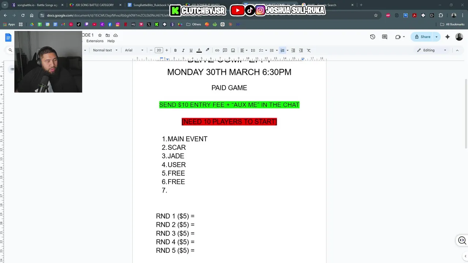Reload the browser page

(23, 15)
